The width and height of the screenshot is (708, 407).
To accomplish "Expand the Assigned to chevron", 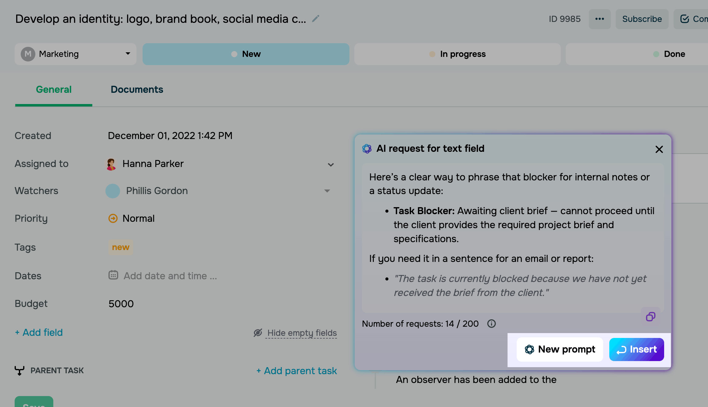I will coord(331,165).
